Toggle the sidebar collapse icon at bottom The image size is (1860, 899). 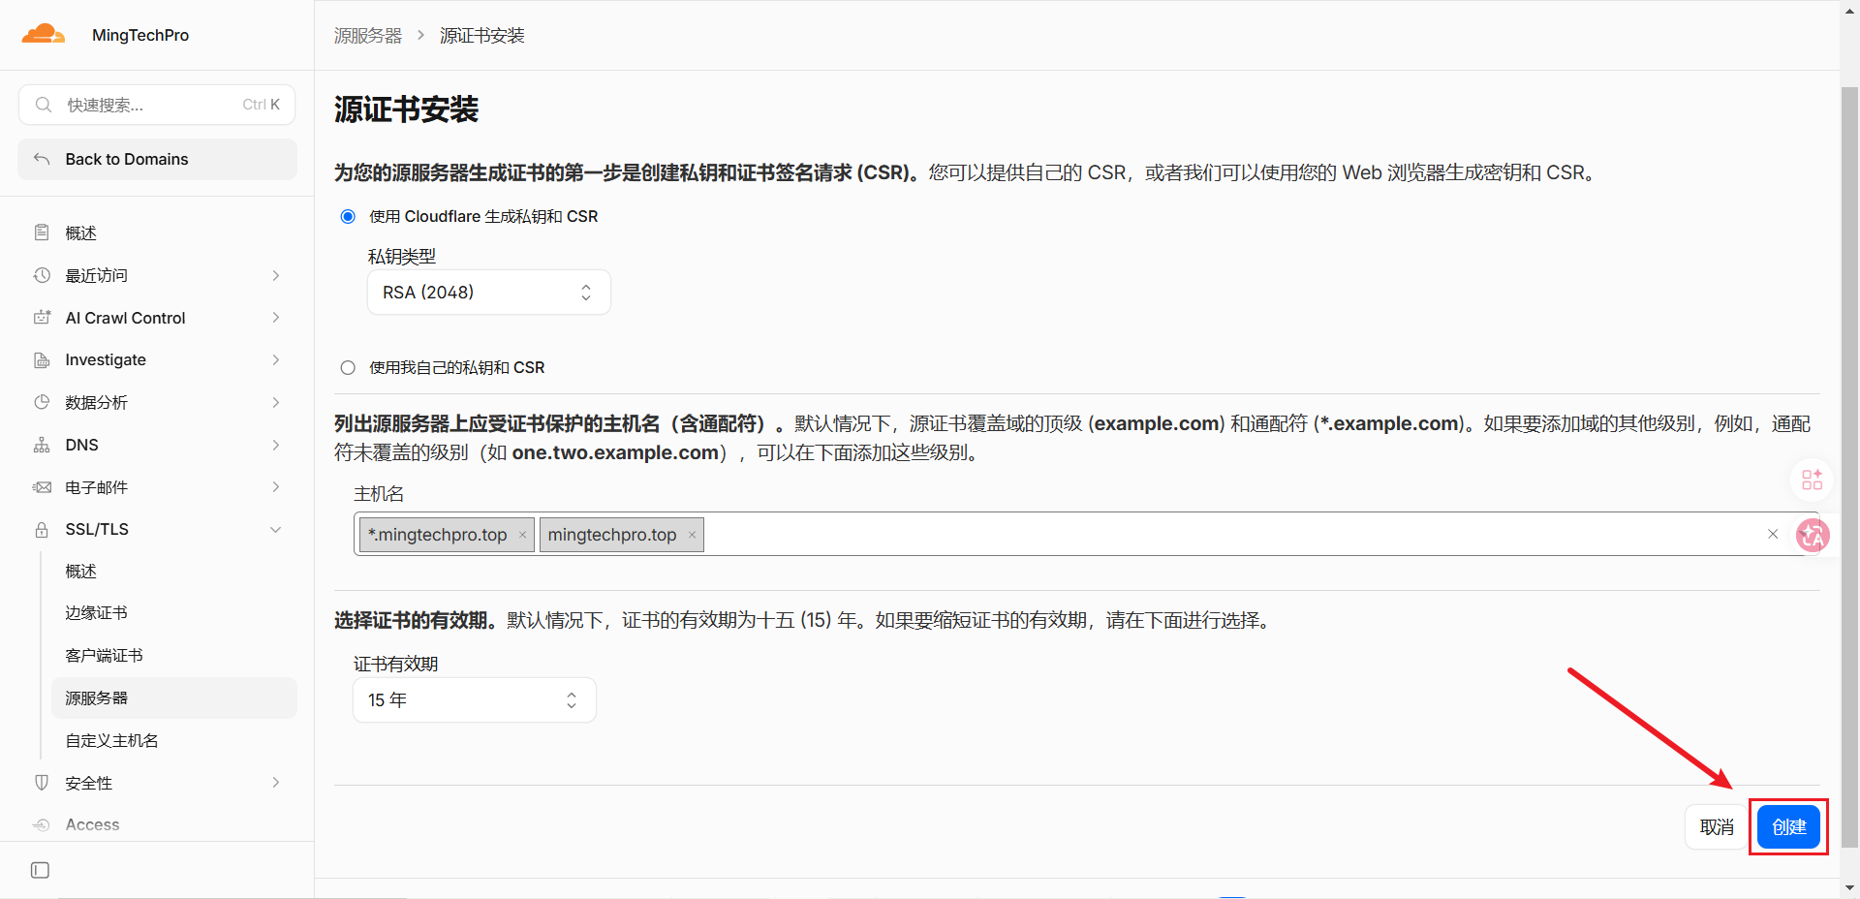tap(40, 870)
